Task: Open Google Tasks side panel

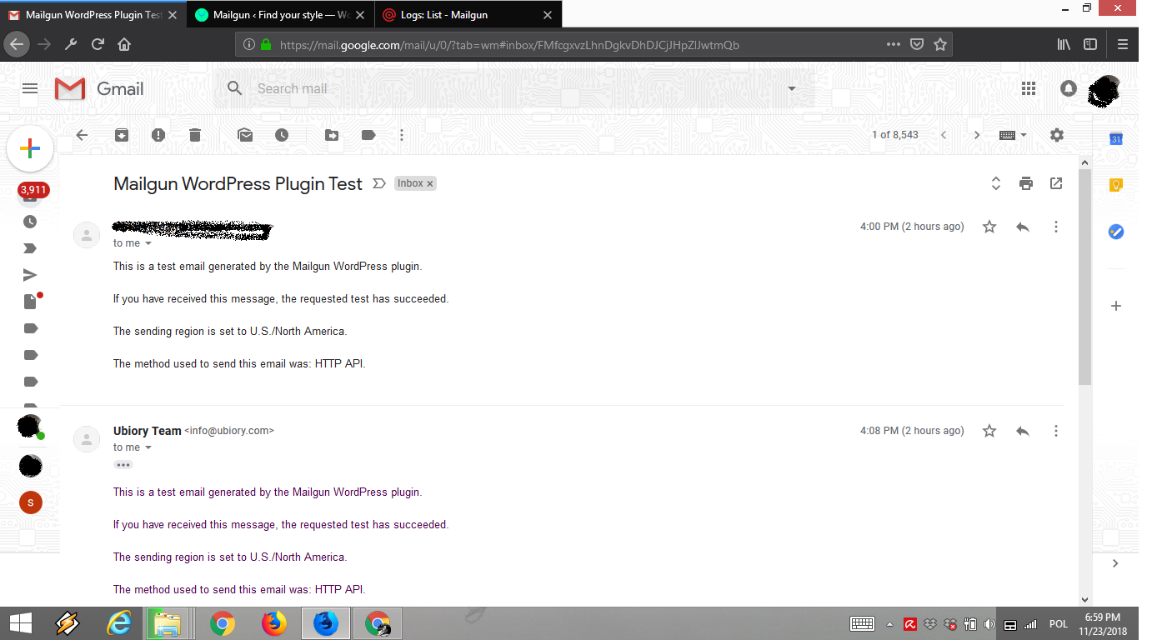Action: click(1116, 232)
